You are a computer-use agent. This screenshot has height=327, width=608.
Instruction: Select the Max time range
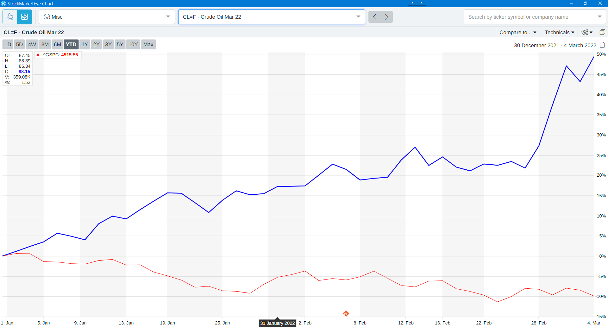tap(148, 44)
